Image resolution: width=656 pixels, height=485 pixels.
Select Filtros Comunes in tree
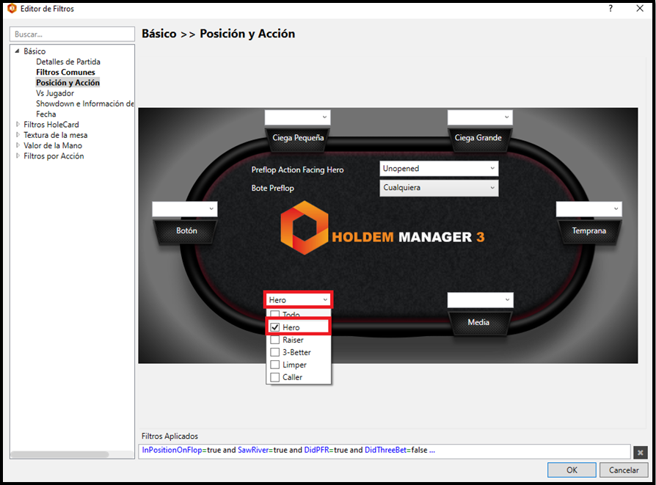[65, 72]
